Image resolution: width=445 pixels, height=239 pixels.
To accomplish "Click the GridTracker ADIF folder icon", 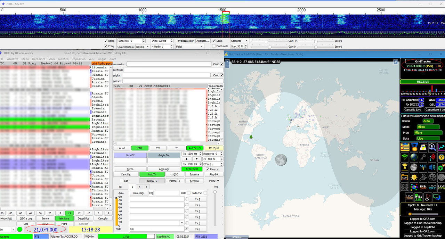I will (x=405, y=178).
